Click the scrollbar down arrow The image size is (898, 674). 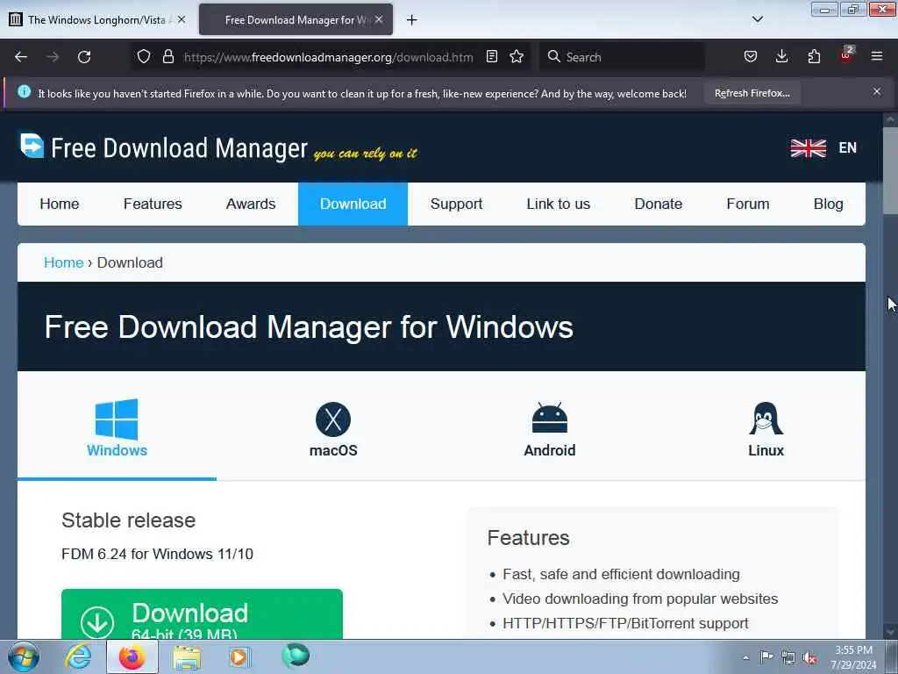[x=890, y=631]
